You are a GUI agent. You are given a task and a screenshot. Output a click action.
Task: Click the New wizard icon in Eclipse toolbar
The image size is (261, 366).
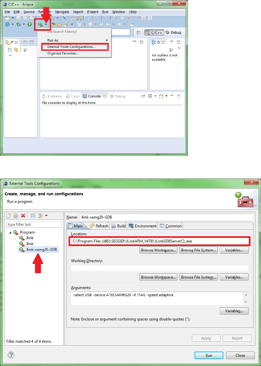pos(7,18)
